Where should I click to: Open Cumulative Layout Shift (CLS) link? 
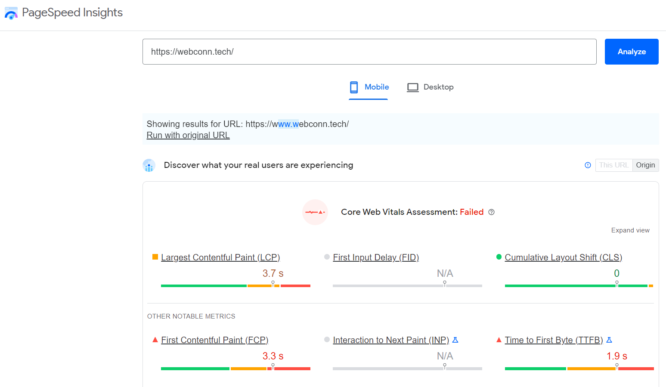coord(564,257)
